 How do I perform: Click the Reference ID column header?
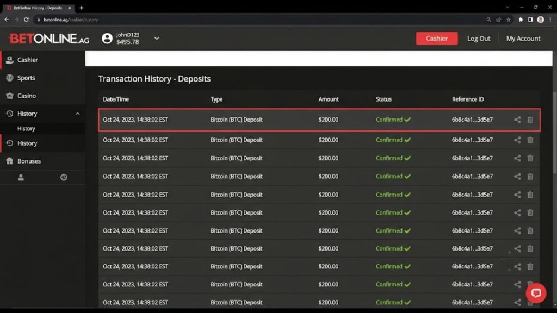pos(467,99)
